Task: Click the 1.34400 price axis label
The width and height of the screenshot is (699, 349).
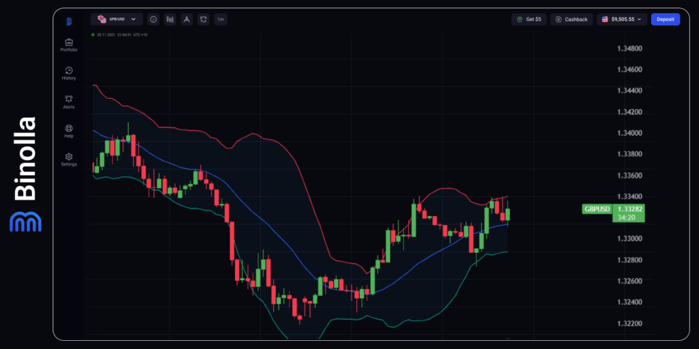Action: point(629,91)
